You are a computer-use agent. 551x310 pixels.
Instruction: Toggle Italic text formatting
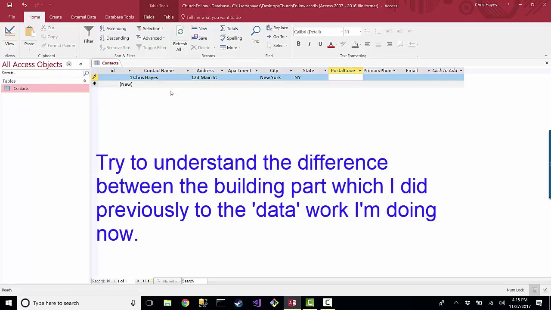point(309,44)
